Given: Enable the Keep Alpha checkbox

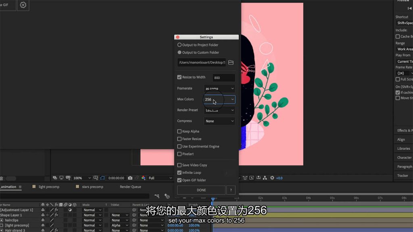Looking at the screenshot, I should pyautogui.click(x=179, y=132).
